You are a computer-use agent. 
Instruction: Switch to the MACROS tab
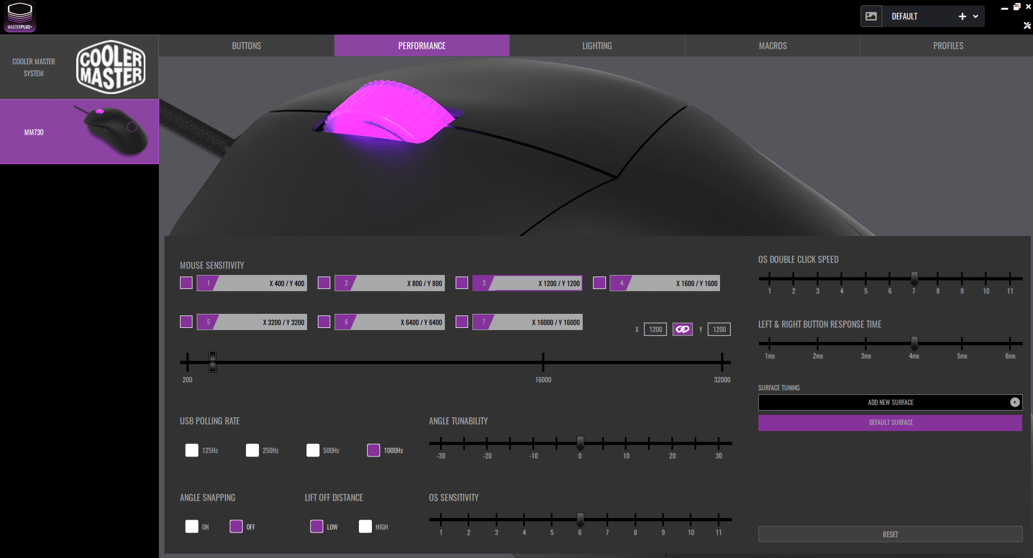point(772,46)
